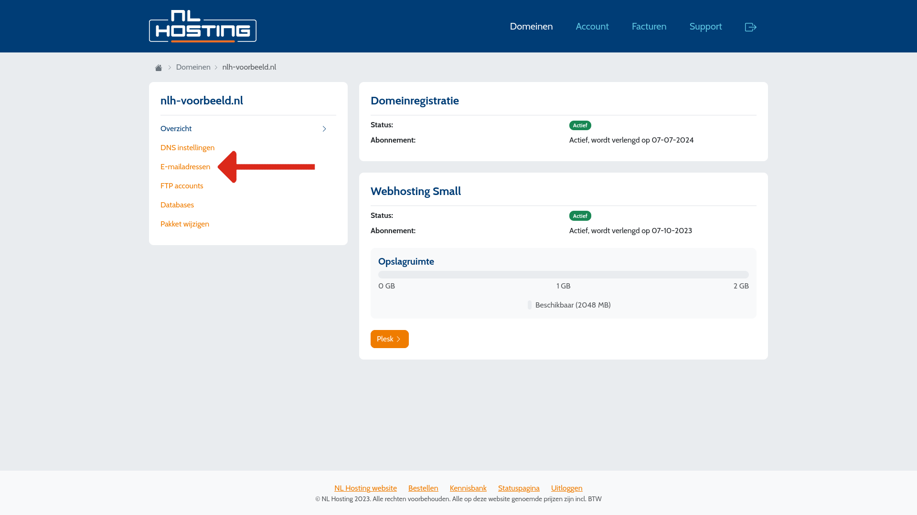This screenshot has height=515, width=917.
Task: Click the NL Hosting home icon
Action: click(158, 67)
